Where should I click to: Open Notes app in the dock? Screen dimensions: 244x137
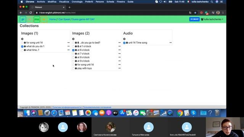[x=74, y=113]
